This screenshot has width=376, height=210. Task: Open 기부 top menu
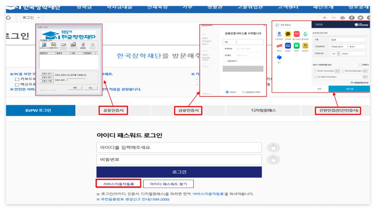[187, 7]
